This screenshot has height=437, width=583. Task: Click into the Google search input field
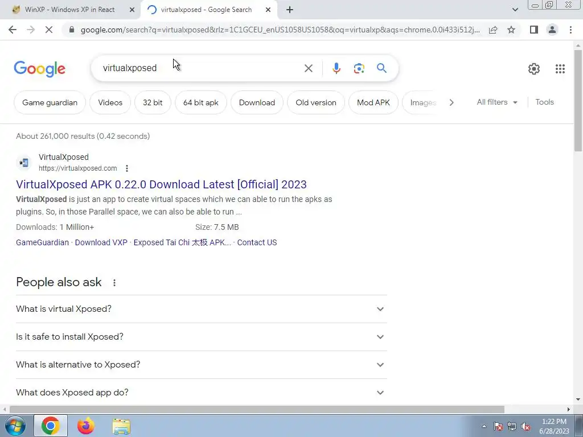(x=201, y=68)
